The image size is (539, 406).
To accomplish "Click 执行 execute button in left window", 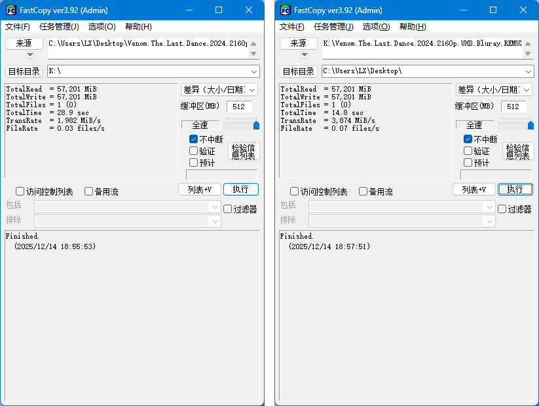I will [240, 190].
